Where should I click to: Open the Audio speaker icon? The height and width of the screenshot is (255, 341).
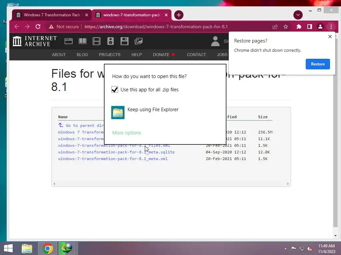point(111,41)
